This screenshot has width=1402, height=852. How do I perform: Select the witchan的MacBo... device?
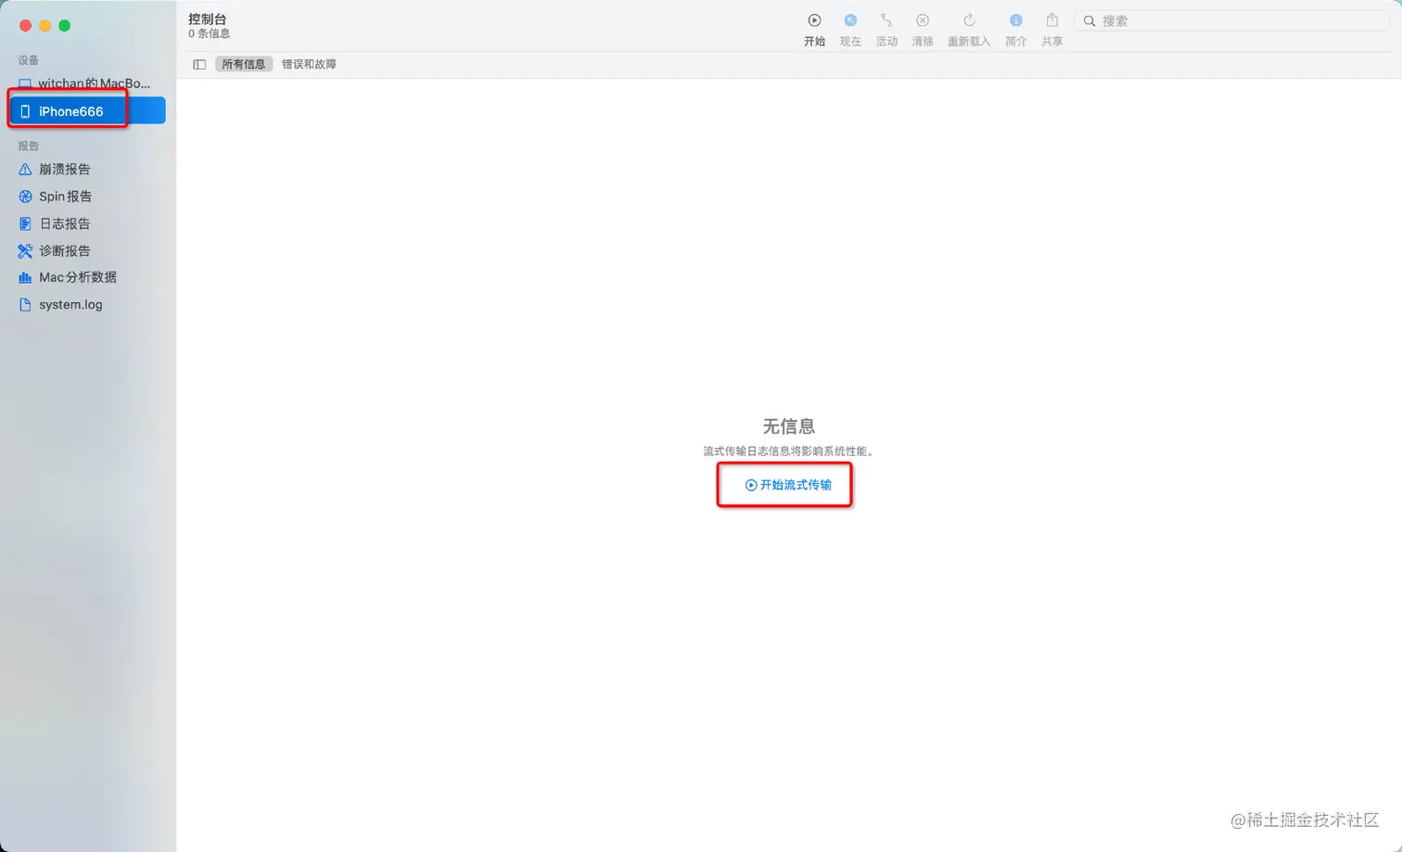tap(87, 83)
